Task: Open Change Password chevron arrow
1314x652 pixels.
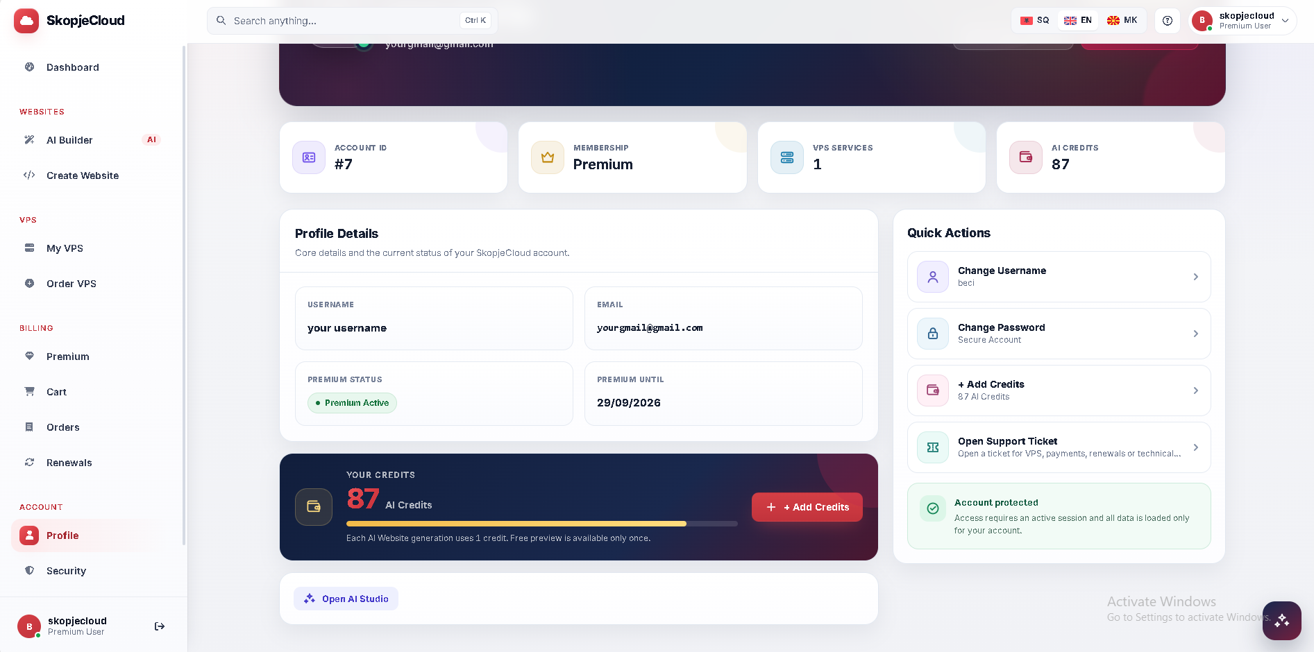Action: click(x=1195, y=334)
